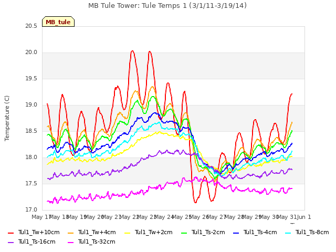Click the 17.0 y-axis tick label
This screenshot has height=252, width=336.
click(31, 210)
